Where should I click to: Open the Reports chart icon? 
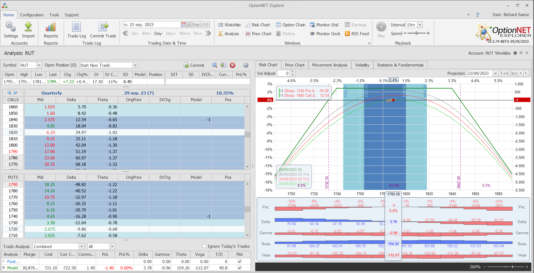(x=51, y=27)
